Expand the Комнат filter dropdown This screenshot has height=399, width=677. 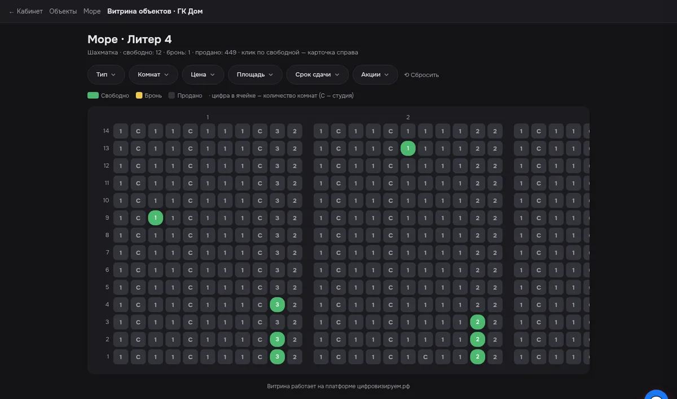coord(153,74)
